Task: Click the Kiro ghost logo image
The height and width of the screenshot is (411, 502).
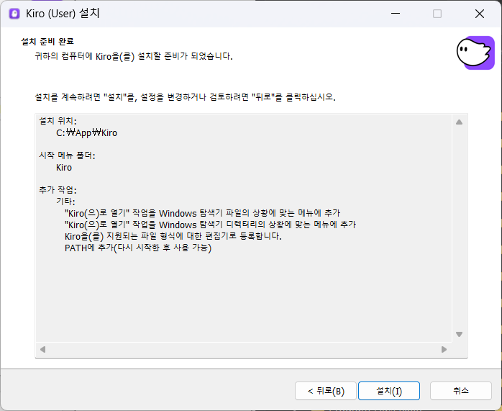Action: tap(475, 53)
